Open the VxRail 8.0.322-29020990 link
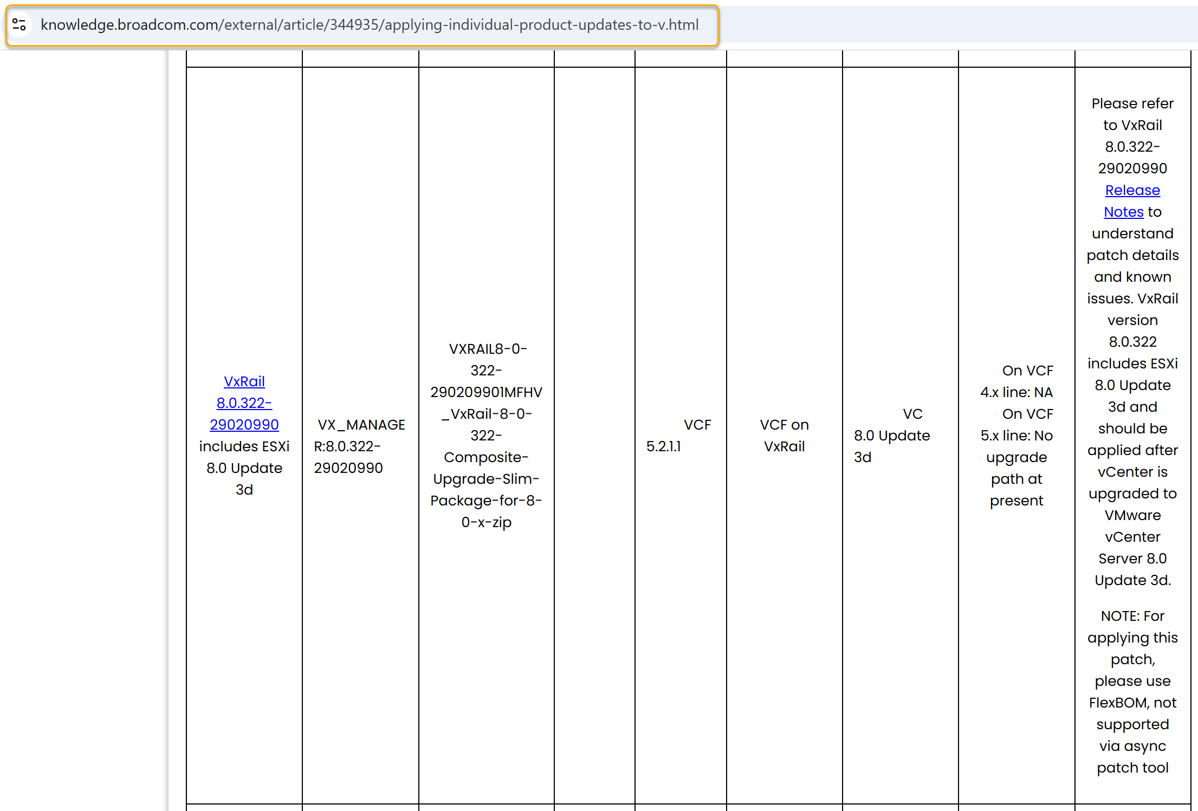1198x811 pixels. 244,382
